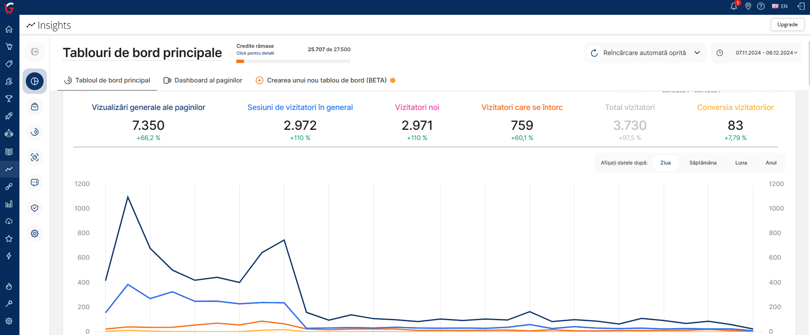Image resolution: width=810 pixels, height=335 pixels.
Task: Open the rocket sidebar icon
Action: point(9,116)
